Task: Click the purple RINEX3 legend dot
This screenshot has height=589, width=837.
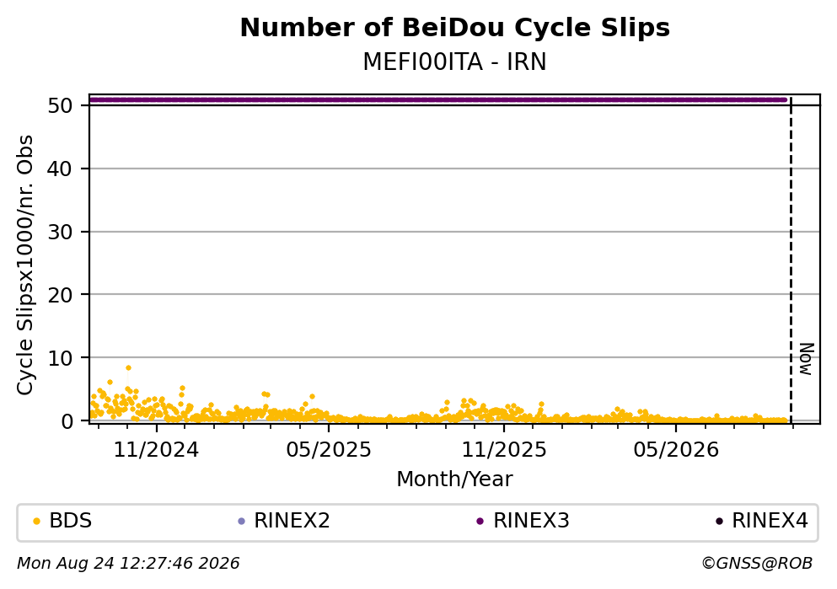Action: point(480,522)
